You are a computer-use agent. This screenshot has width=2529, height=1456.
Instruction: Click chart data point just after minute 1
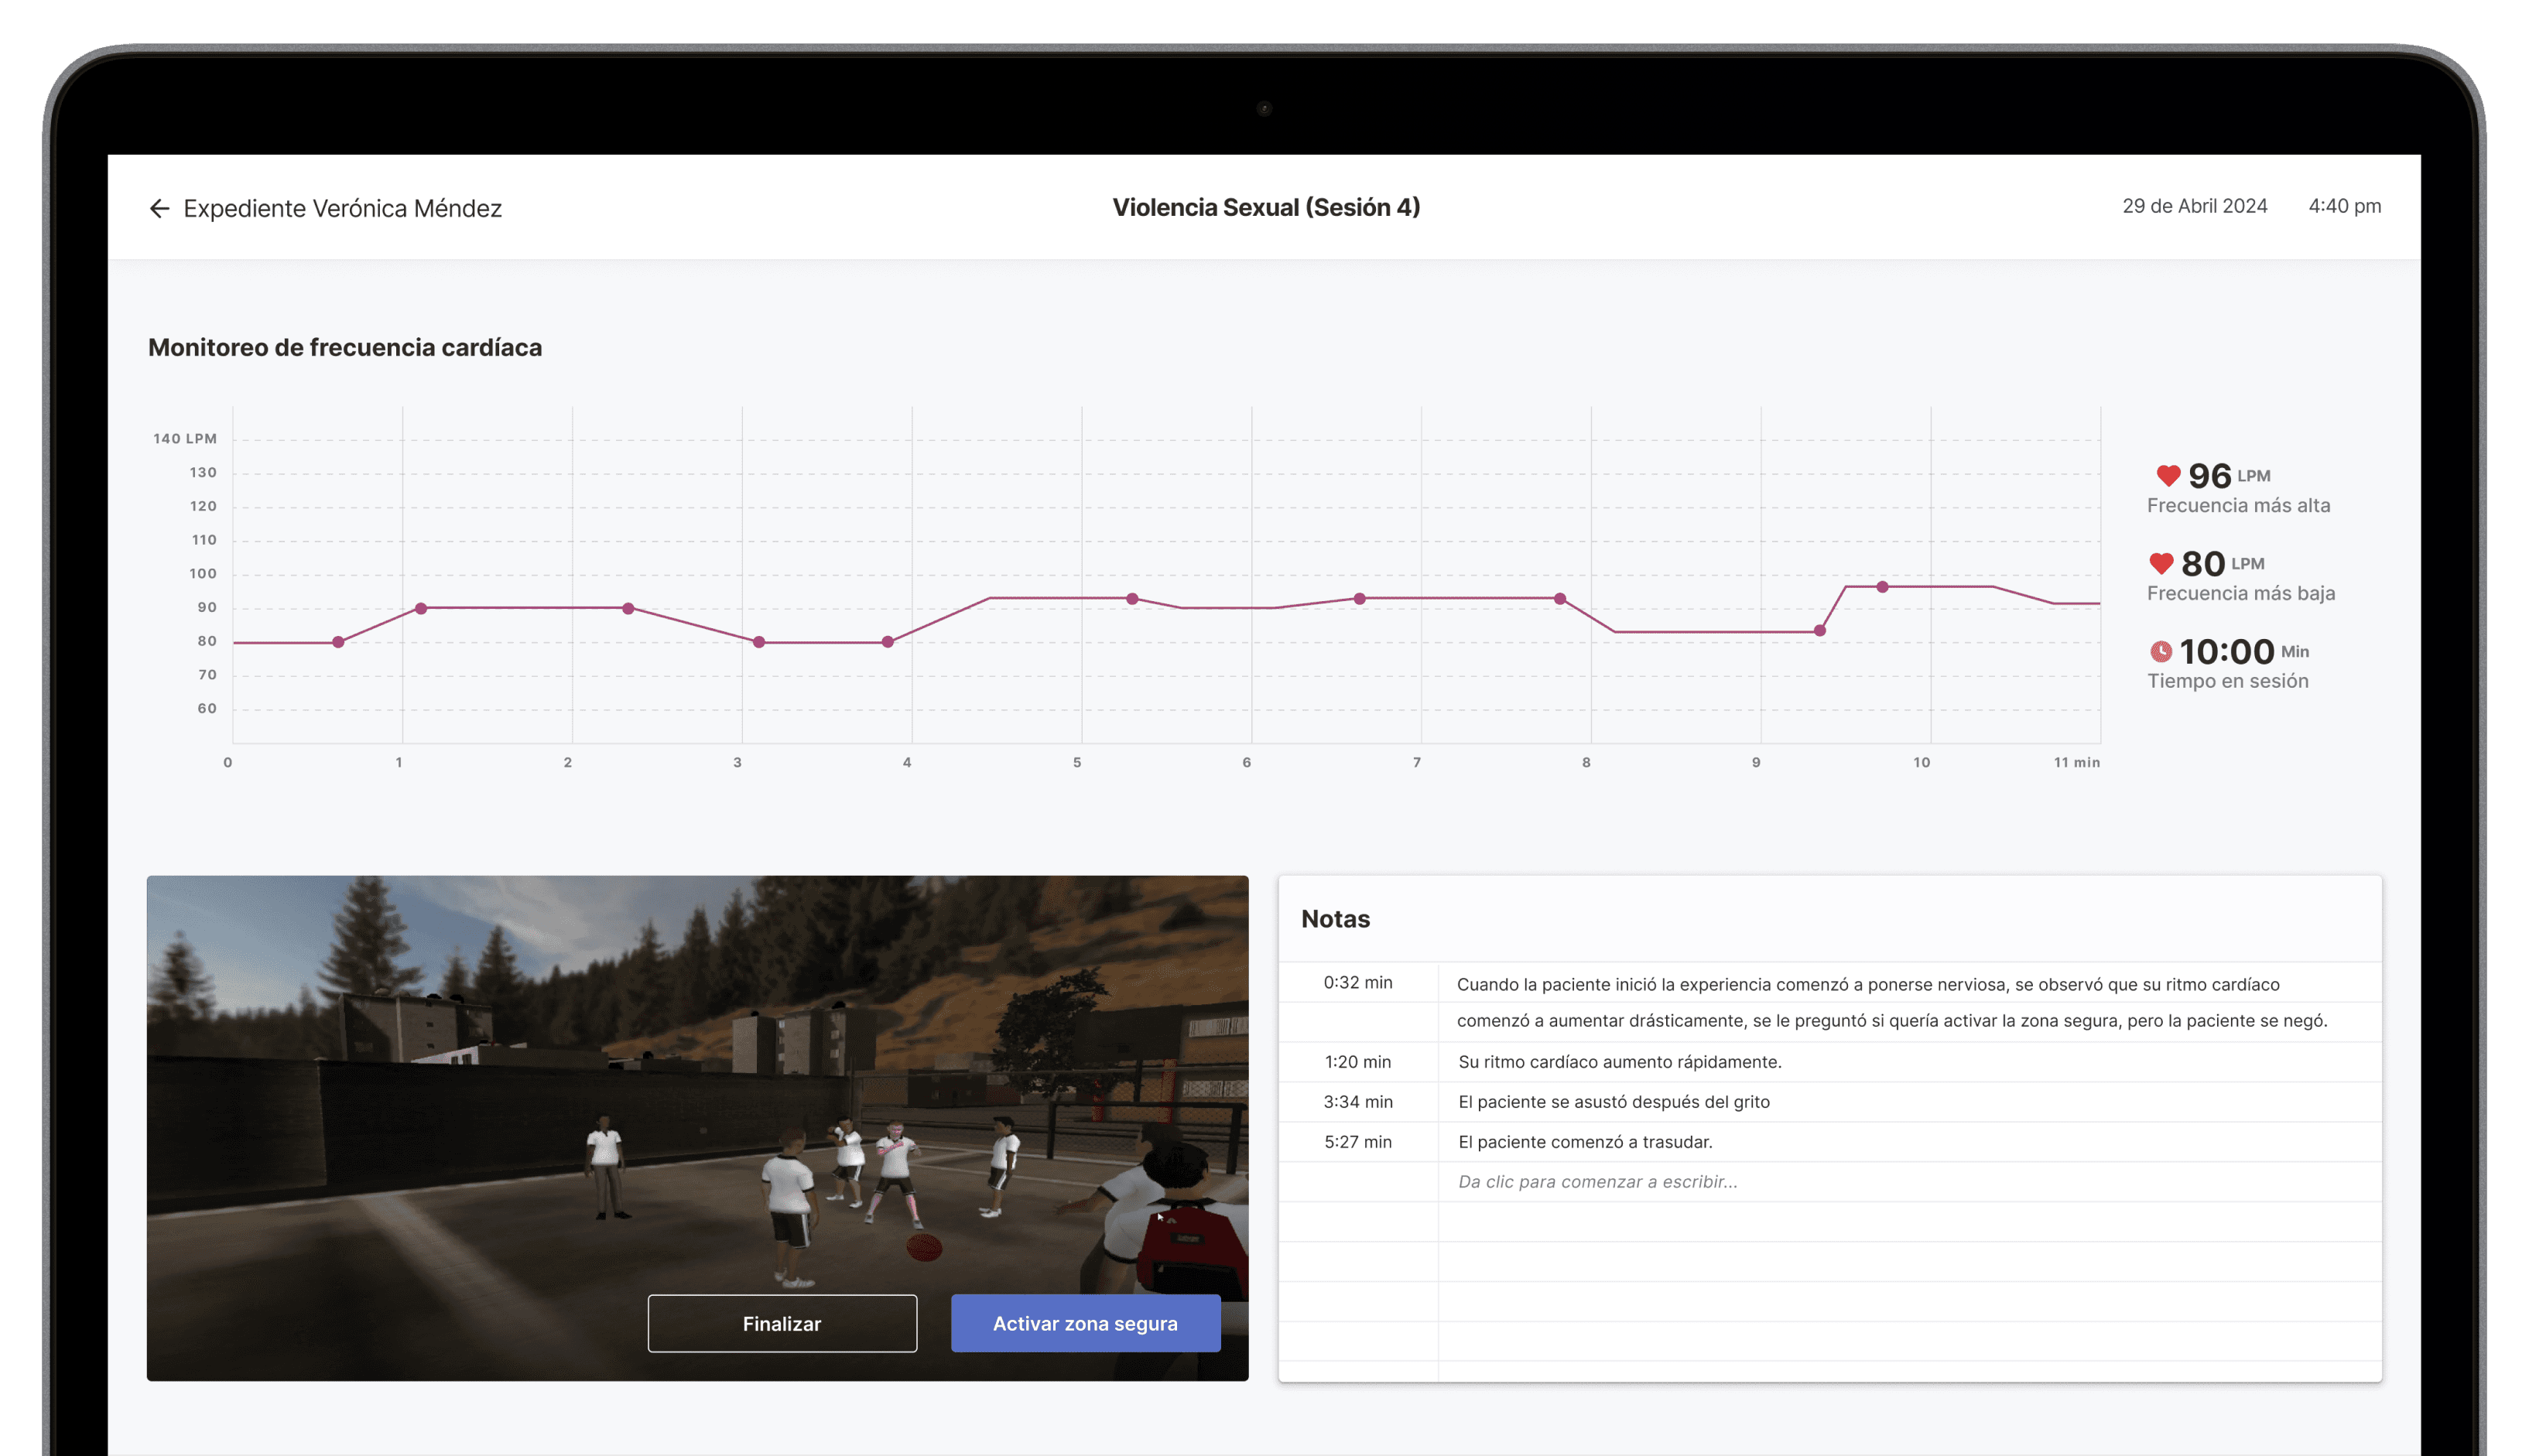(421, 608)
